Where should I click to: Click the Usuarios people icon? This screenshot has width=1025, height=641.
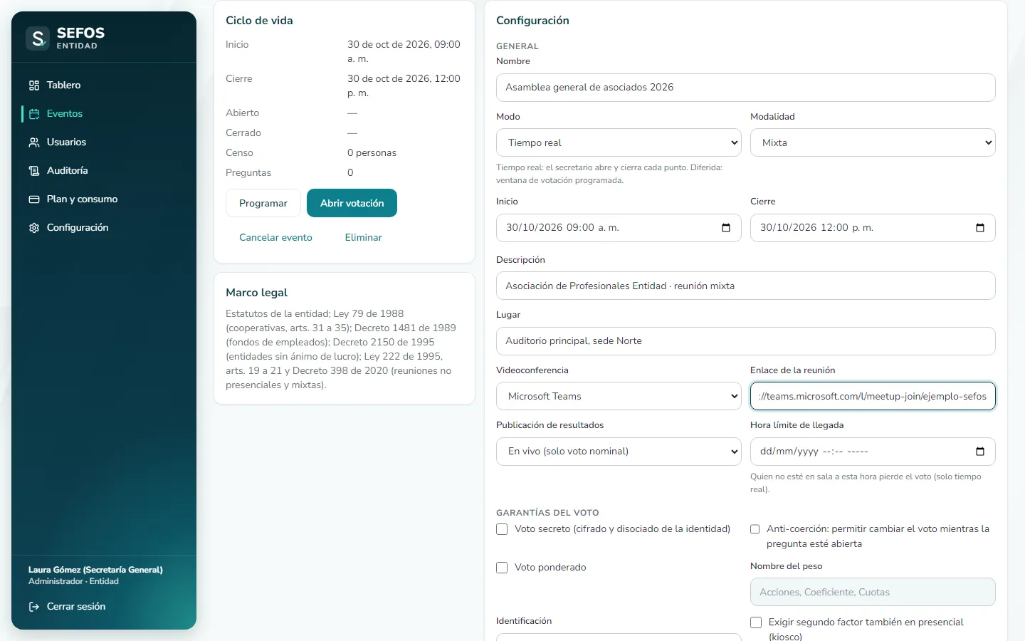coord(34,142)
